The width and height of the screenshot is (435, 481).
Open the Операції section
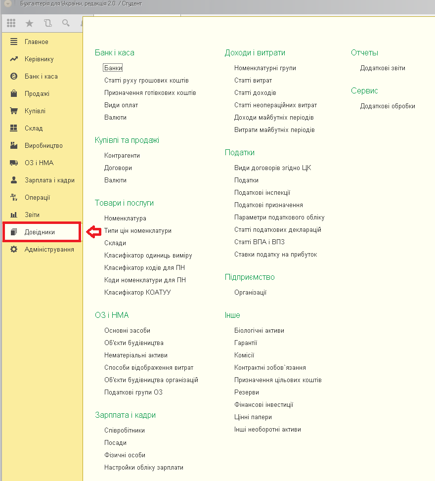tap(38, 198)
